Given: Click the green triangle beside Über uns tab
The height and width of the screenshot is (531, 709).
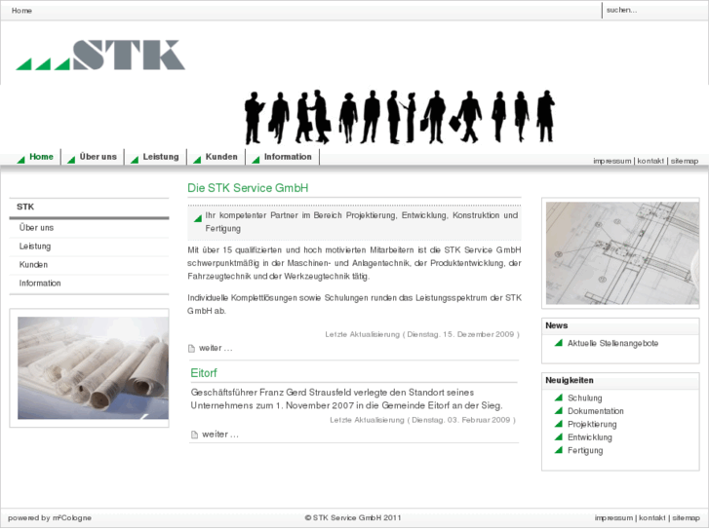Looking at the screenshot, I should (71, 160).
